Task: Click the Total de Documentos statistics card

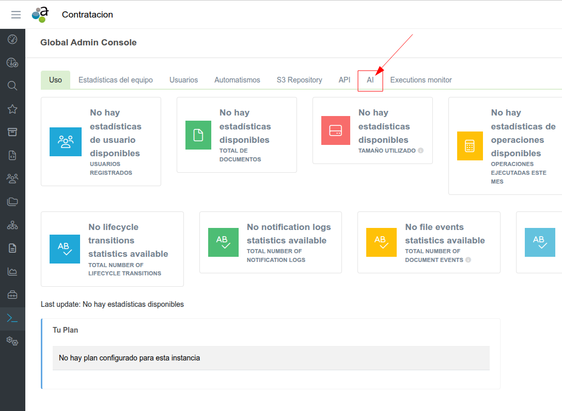Action: 237,135
